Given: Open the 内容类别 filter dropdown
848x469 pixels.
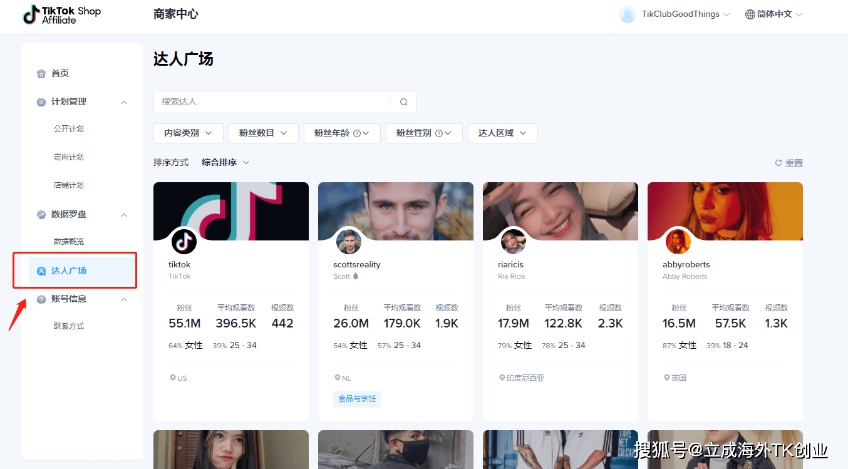Looking at the screenshot, I should pos(189,133).
